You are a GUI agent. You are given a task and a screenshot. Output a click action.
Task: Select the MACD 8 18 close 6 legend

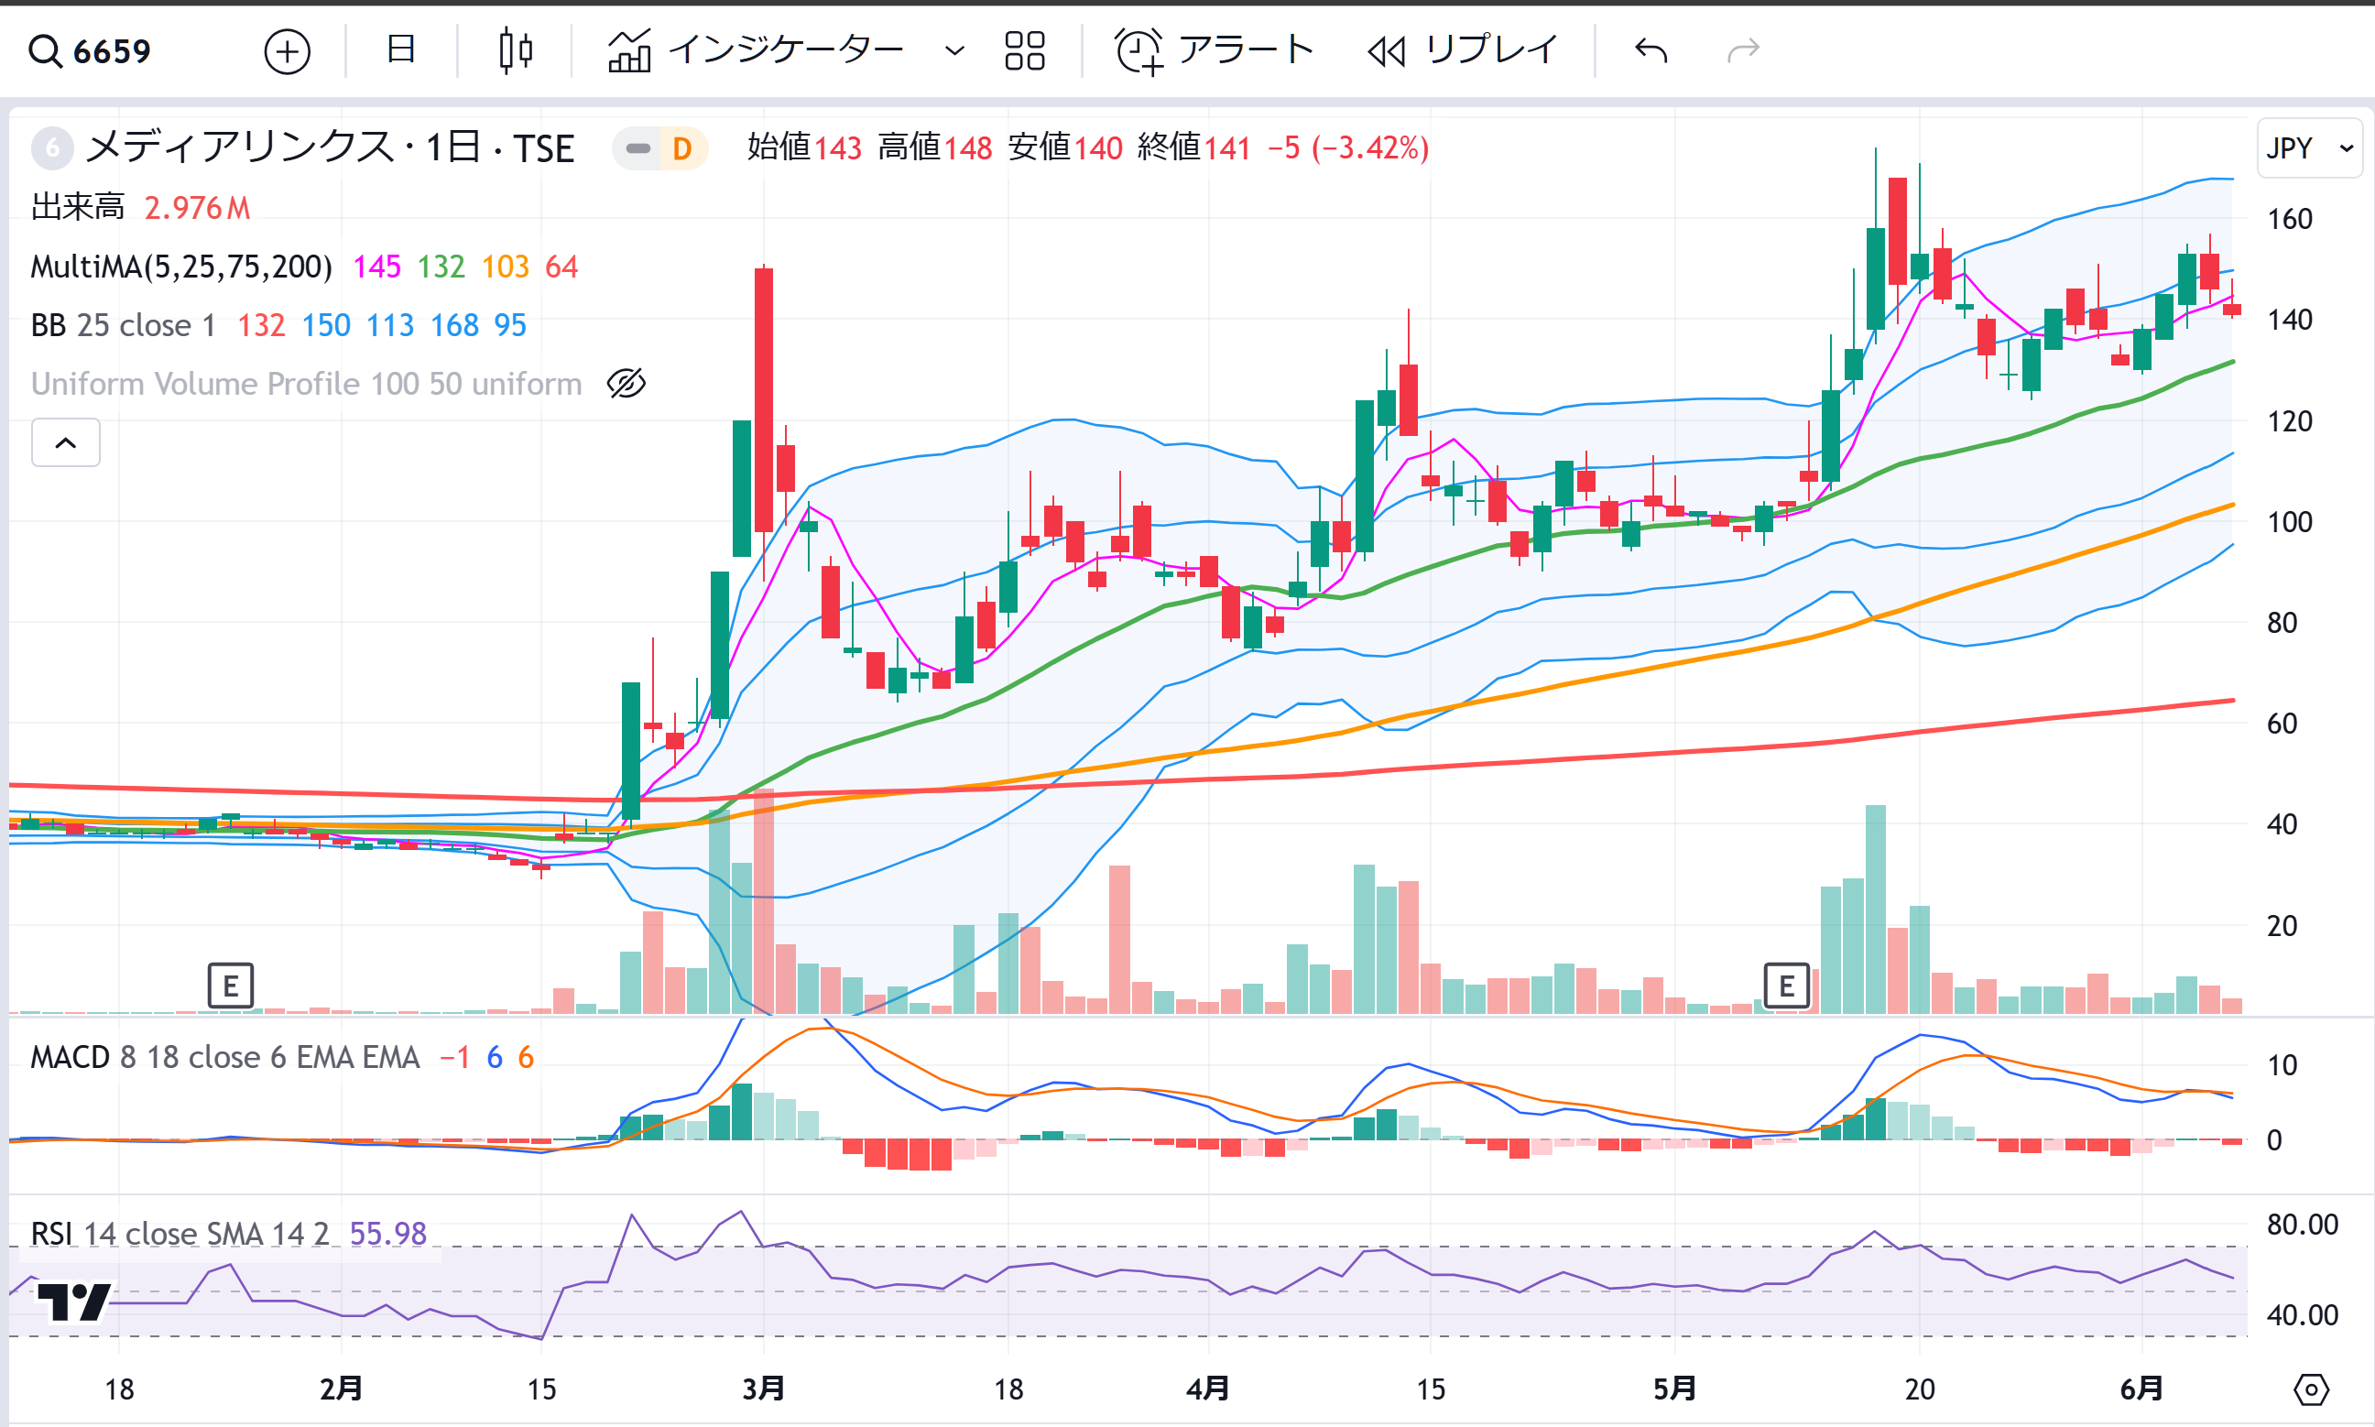pyautogui.click(x=225, y=1057)
